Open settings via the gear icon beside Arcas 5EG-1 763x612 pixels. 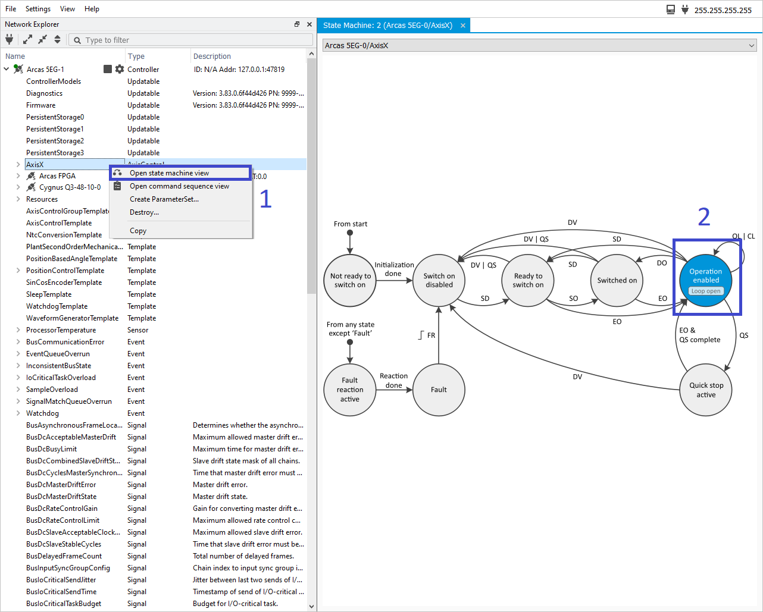click(118, 68)
